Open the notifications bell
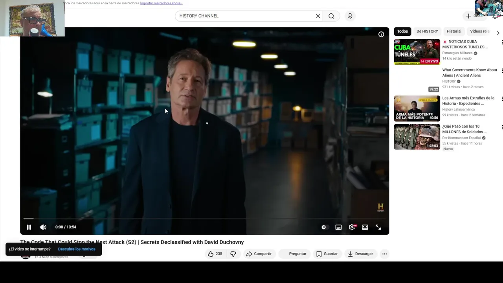503x283 pixels. coord(495,17)
